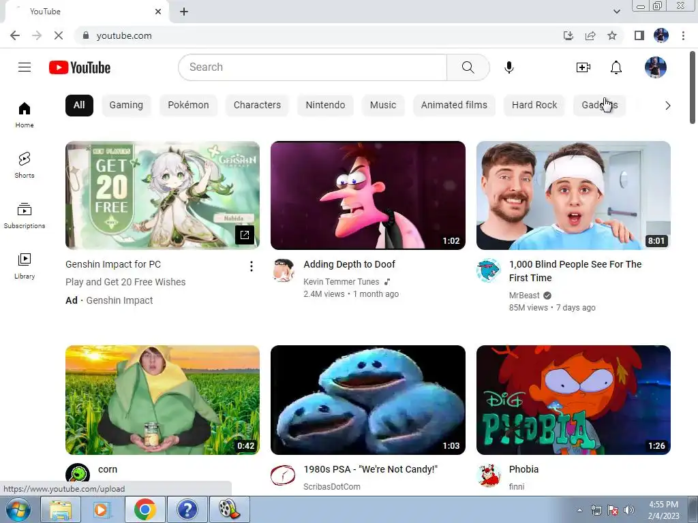Select the Gaming chip
This screenshot has width=698, height=523.
tap(126, 106)
